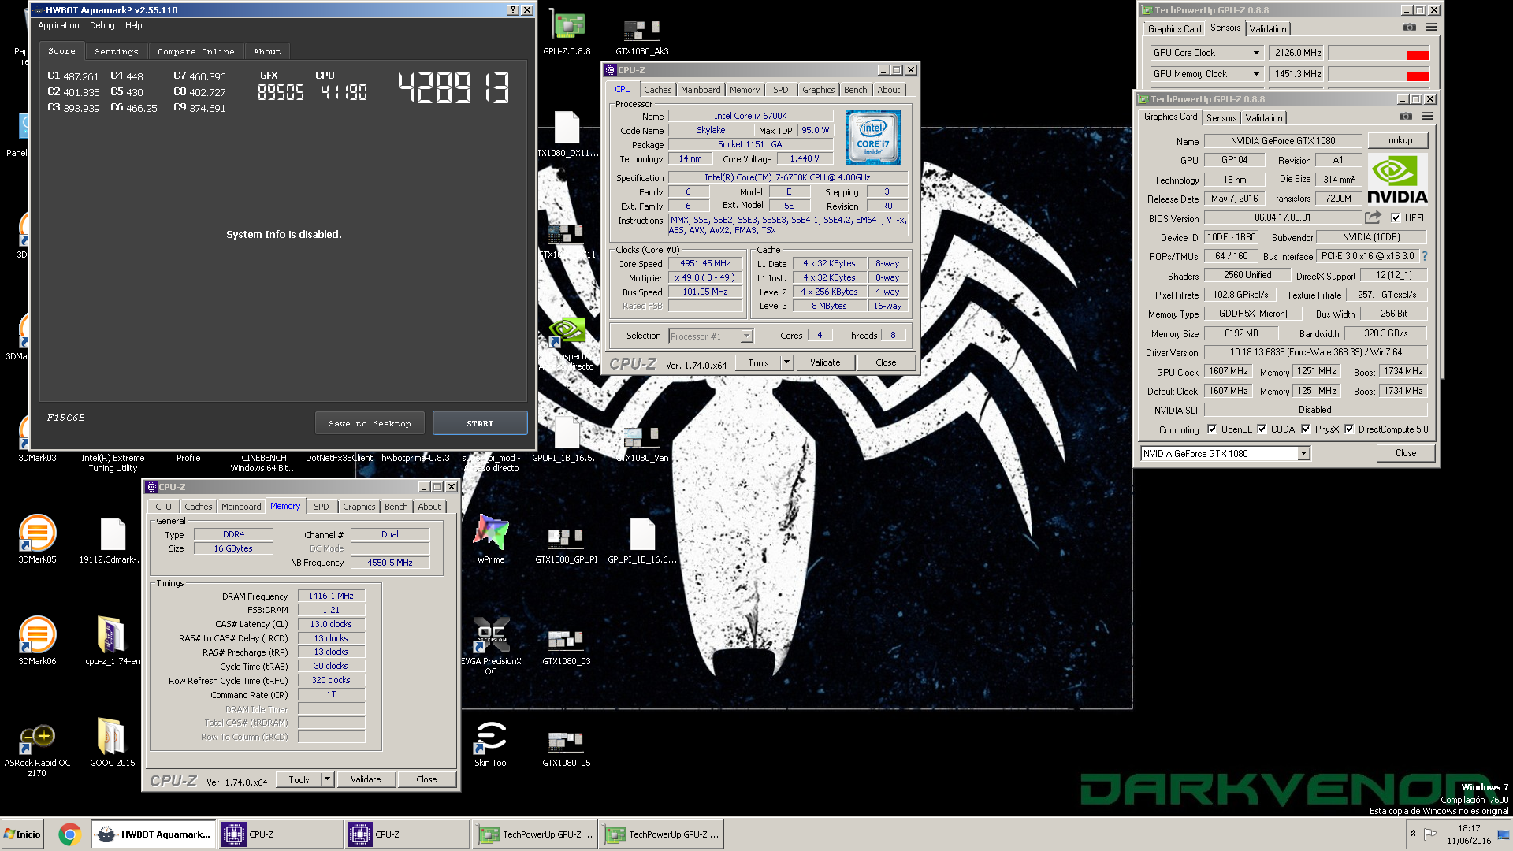Open the GTX1080_GPUPI screenshot file
The image size is (1513, 851).
566,545
